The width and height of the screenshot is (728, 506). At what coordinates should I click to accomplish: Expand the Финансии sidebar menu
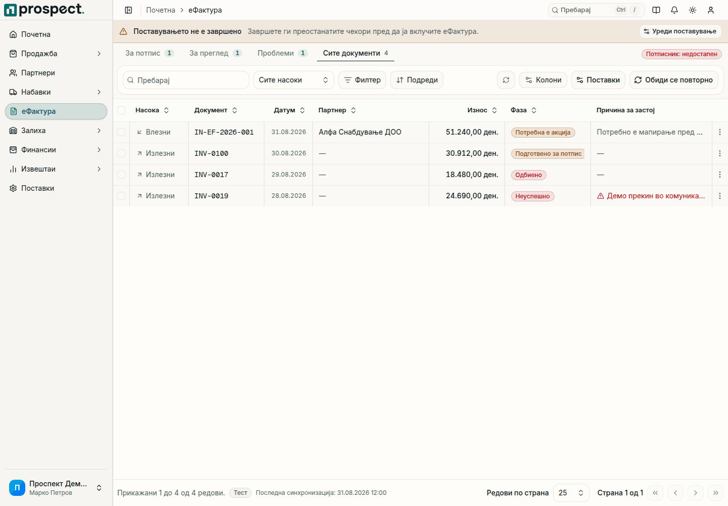[56, 150]
